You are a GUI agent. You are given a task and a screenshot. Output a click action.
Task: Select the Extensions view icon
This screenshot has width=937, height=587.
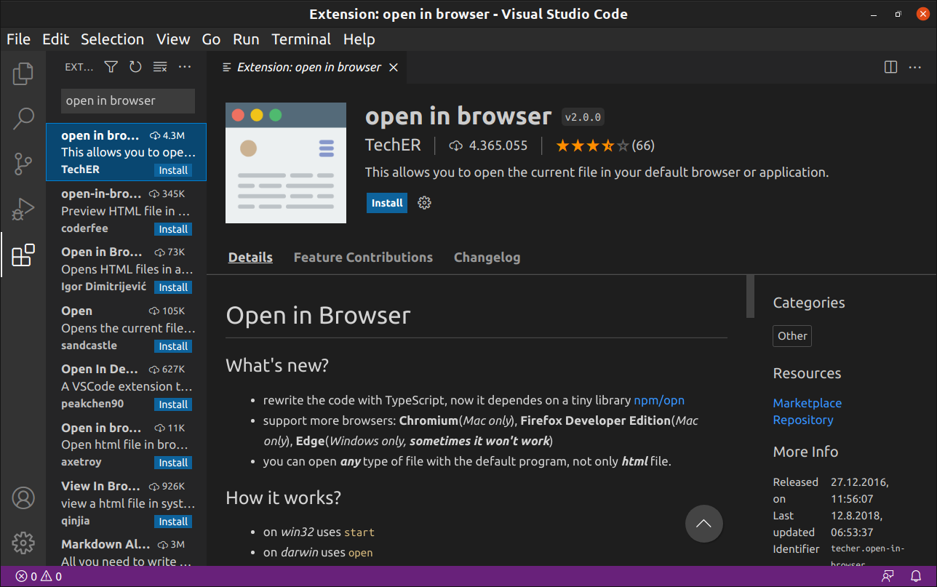click(x=23, y=255)
